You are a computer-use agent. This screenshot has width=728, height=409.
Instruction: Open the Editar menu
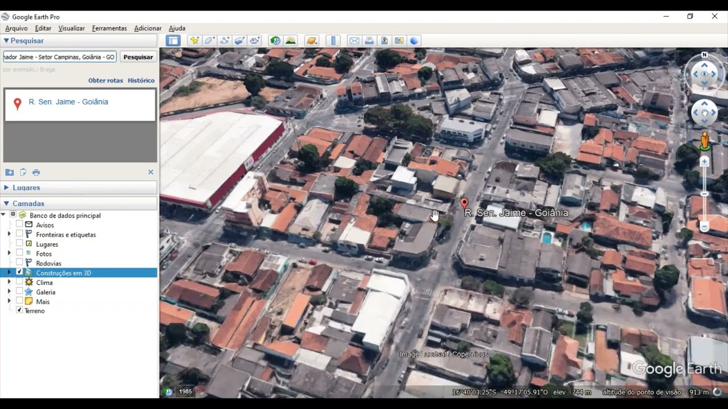[43, 28]
